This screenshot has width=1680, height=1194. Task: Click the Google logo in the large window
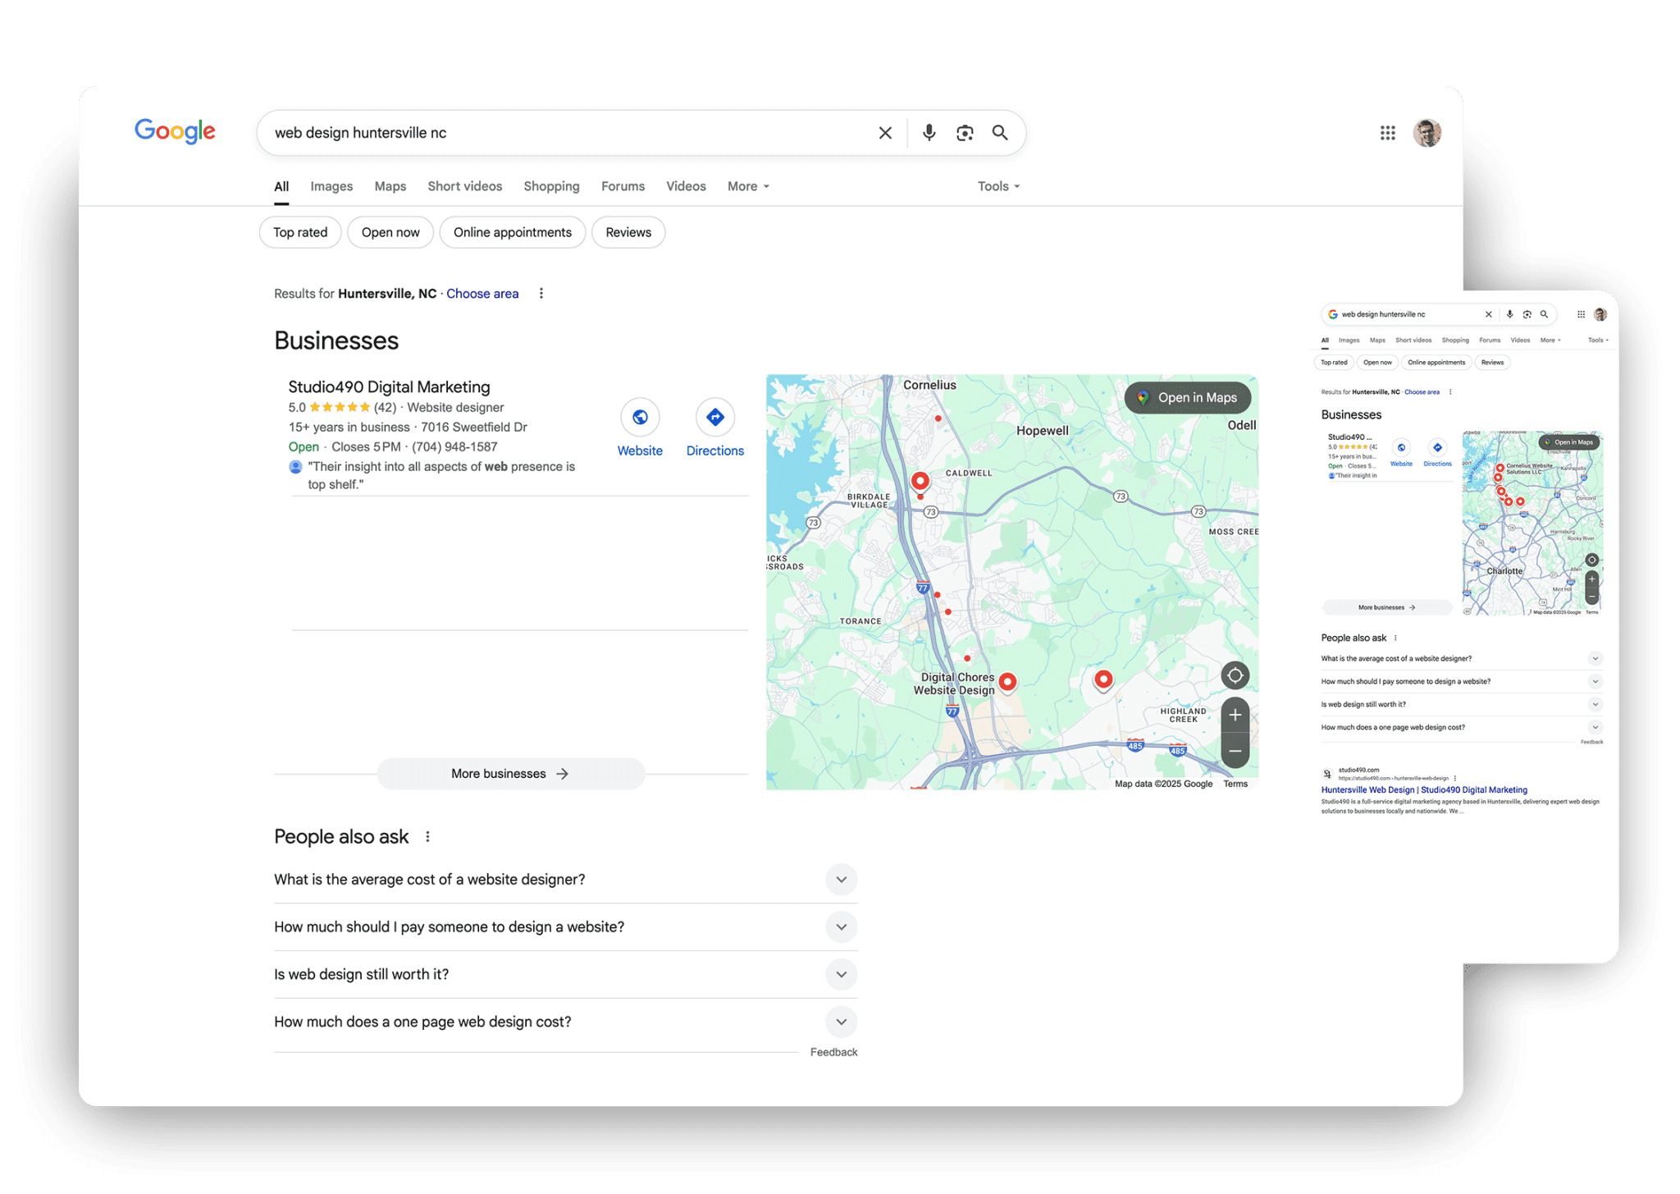(x=175, y=131)
